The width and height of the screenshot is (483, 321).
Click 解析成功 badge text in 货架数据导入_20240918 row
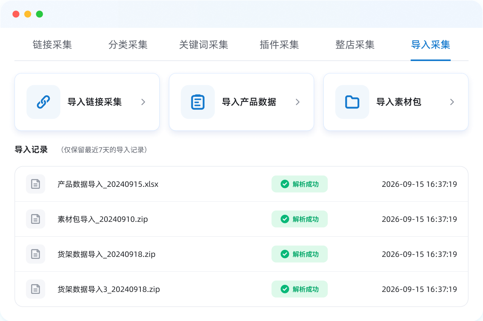(x=306, y=254)
